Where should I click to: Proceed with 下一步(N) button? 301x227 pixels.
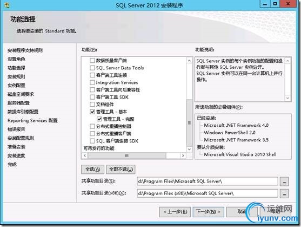click(x=208, y=212)
